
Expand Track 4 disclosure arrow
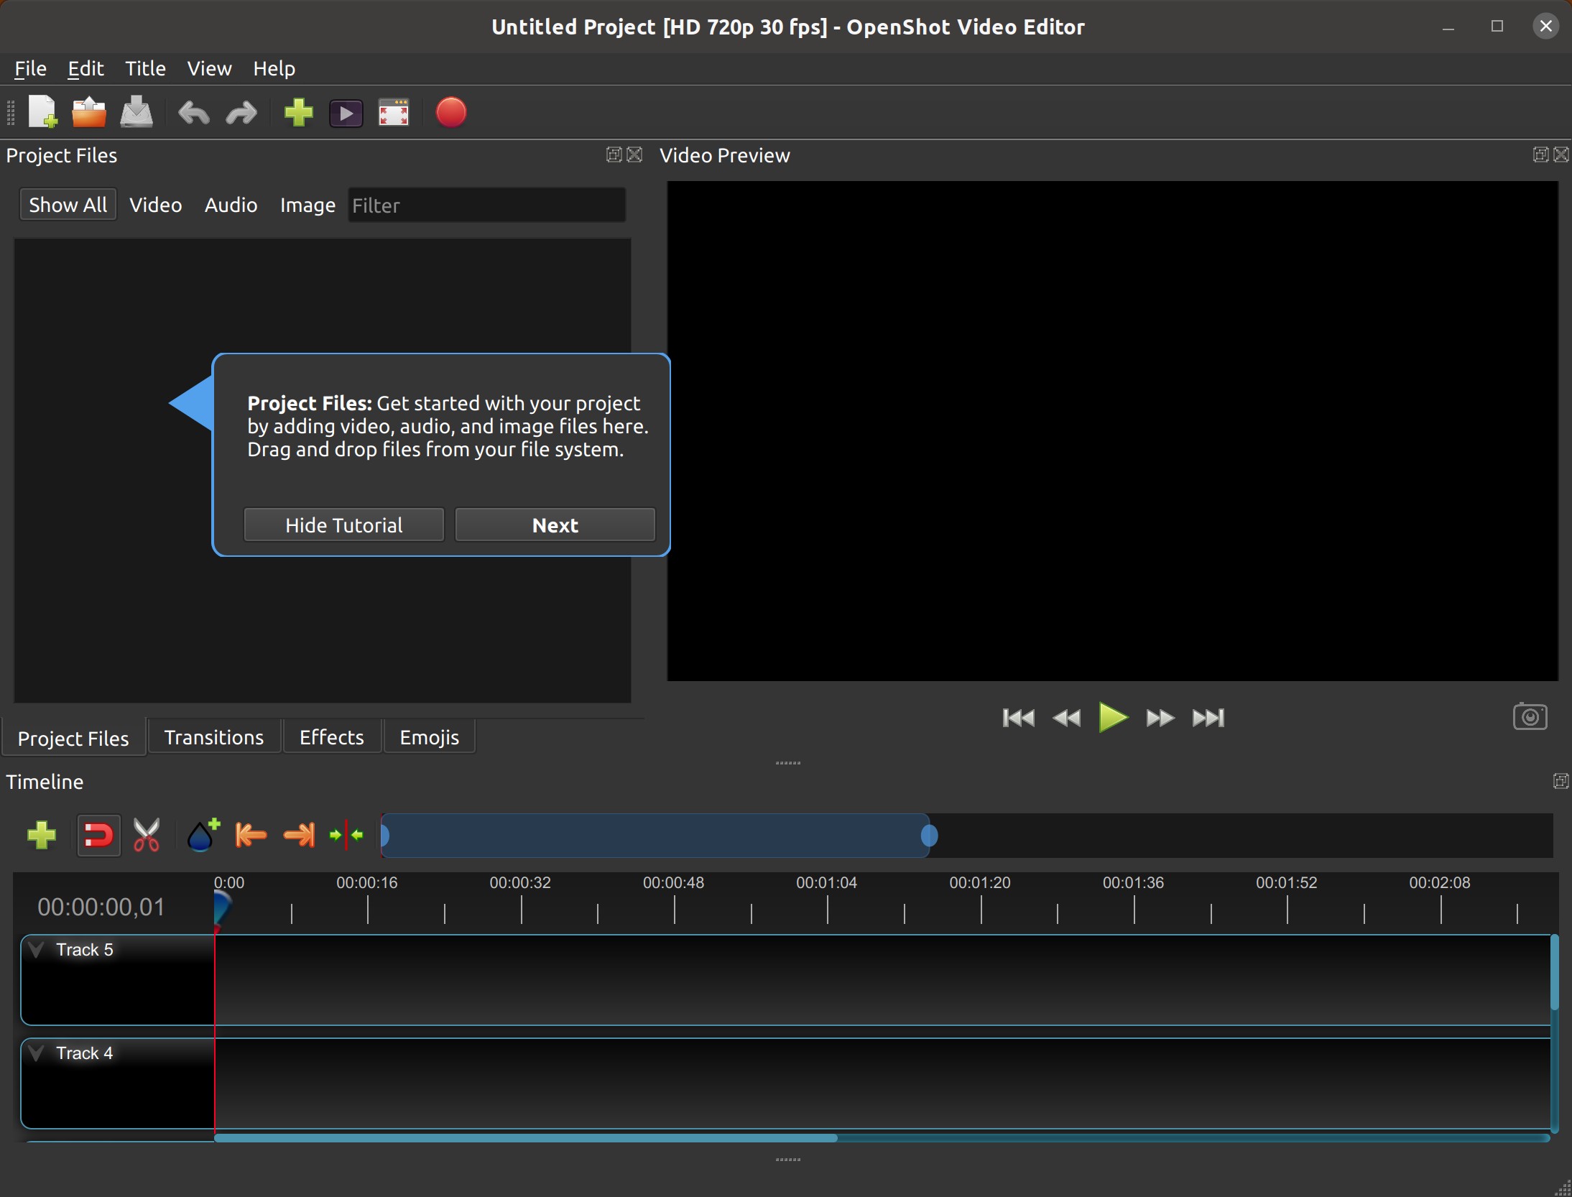pos(39,1053)
